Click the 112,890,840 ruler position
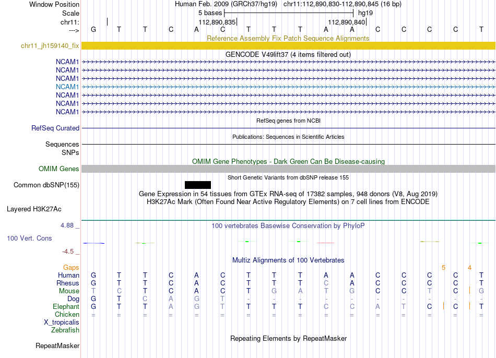 pyautogui.click(x=346, y=22)
